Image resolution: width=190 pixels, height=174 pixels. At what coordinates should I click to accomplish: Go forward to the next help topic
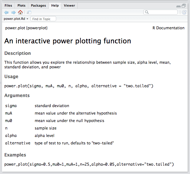pyautogui.click(x=13, y=12)
